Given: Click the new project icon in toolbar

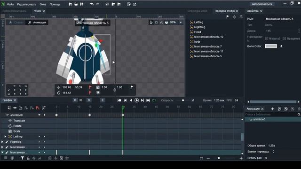Looking at the screenshot, I should pyautogui.click(x=70, y=4).
